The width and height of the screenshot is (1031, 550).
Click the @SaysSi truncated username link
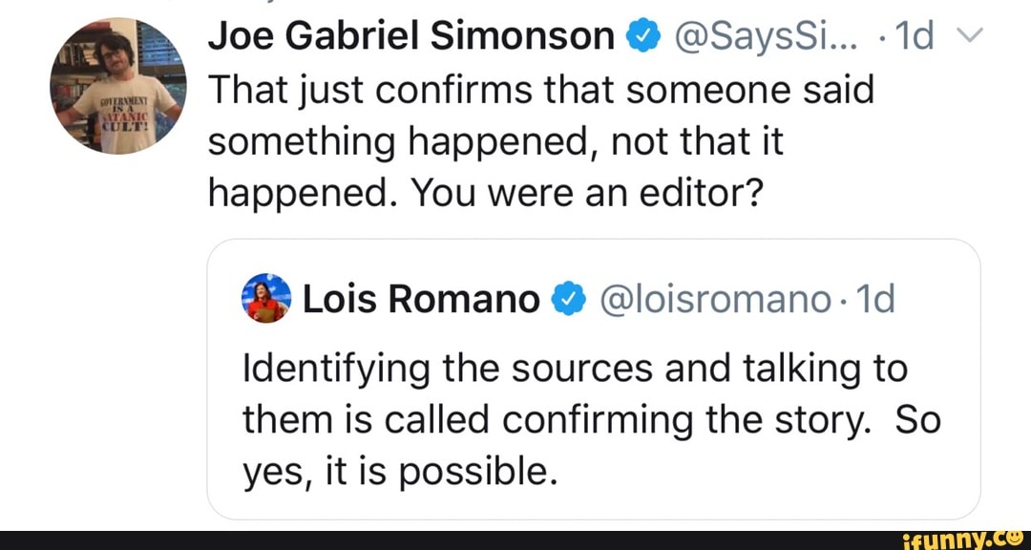point(769,34)
